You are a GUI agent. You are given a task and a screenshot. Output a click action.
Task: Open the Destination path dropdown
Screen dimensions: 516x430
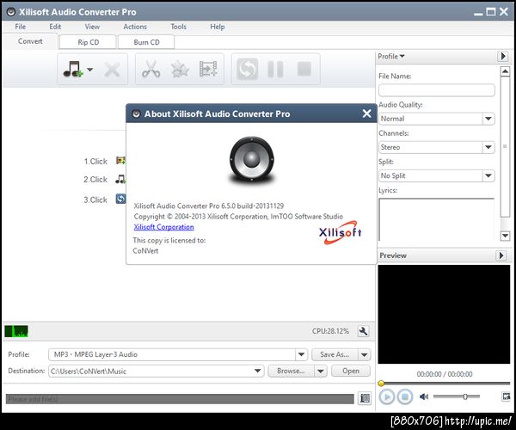click(x=258, y=372)
